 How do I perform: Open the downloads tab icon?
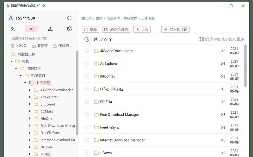50,29
